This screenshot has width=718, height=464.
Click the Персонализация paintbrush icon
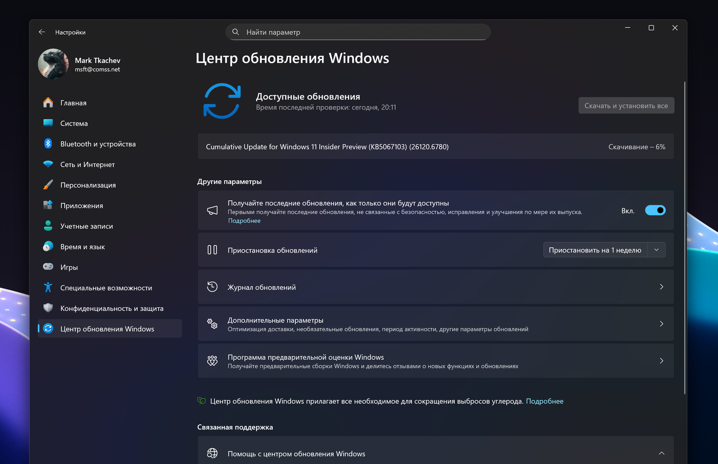(x=48, y=185)
